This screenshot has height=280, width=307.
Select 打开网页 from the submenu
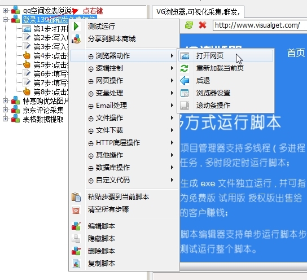[226, 56]
